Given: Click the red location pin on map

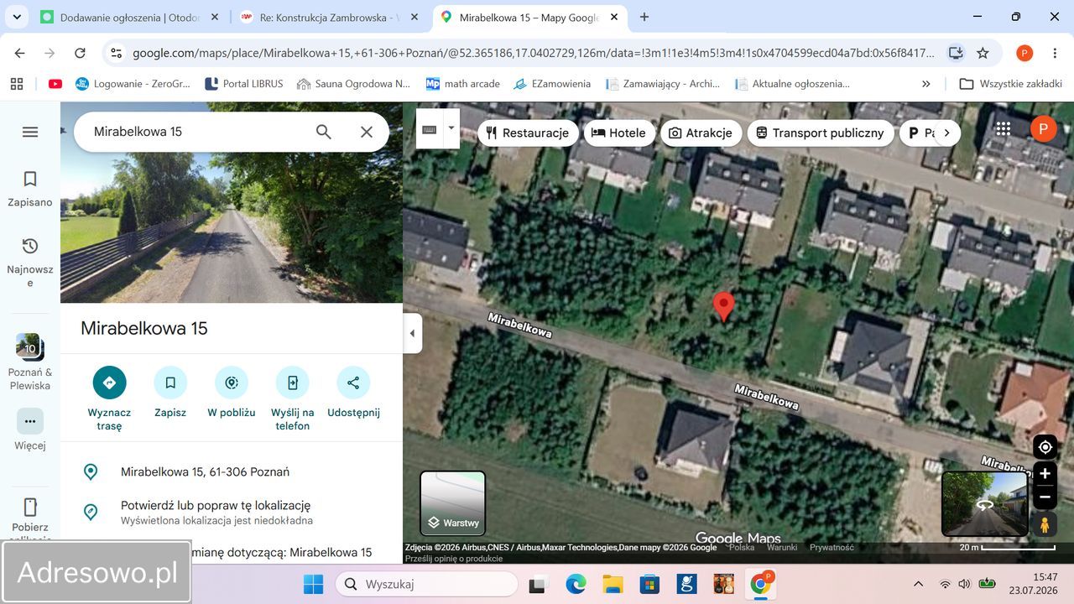Looking at the screenshot, I should [x=723, y=306].
